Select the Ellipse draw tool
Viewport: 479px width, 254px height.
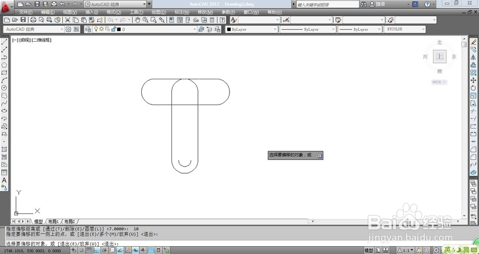4,111
